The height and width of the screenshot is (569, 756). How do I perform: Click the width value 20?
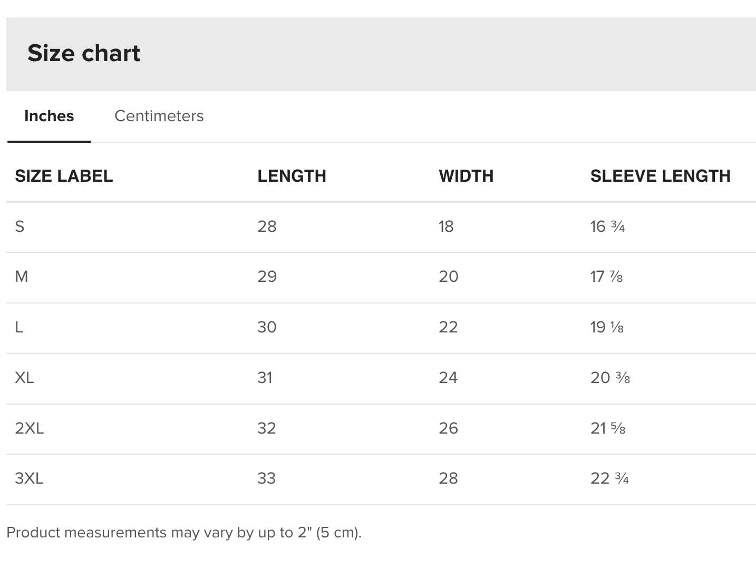pyautogui.click(x=448, y=277)
